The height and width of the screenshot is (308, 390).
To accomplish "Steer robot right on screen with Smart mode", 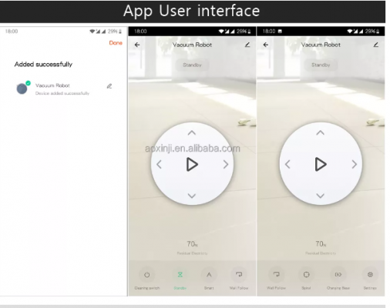I will tap(226, 164).
